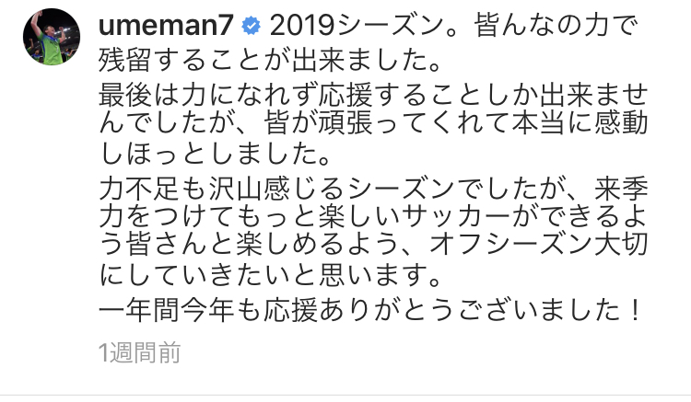Open the umeman7 profile picture

(x=48, y=41)
